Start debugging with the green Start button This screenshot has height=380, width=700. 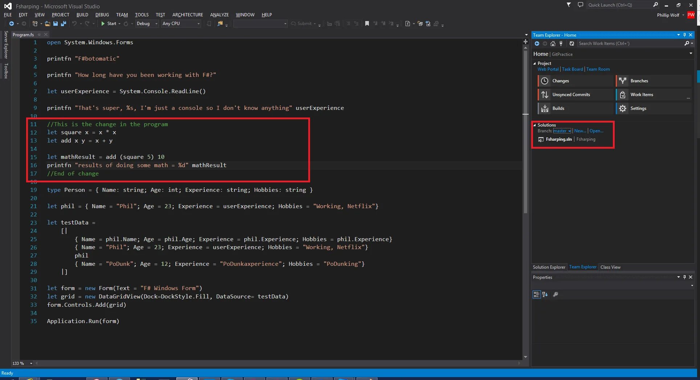[x=108, y=24]
